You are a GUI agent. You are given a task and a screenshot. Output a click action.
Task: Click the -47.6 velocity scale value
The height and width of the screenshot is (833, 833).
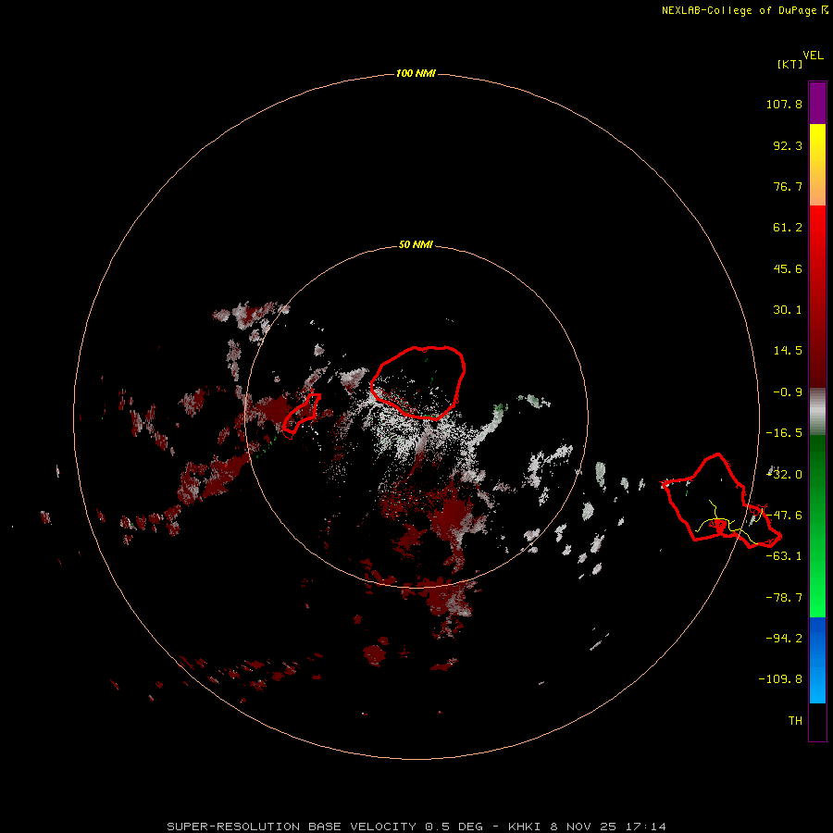784,516
